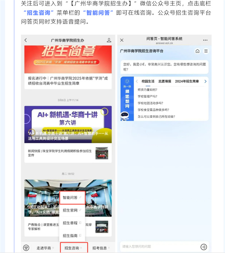Image resolution: width=225 pixels, height=253 pixels.
Task: Open the AI+新机遇·华商十讲 article banner
Action: [x=68, y=125]
